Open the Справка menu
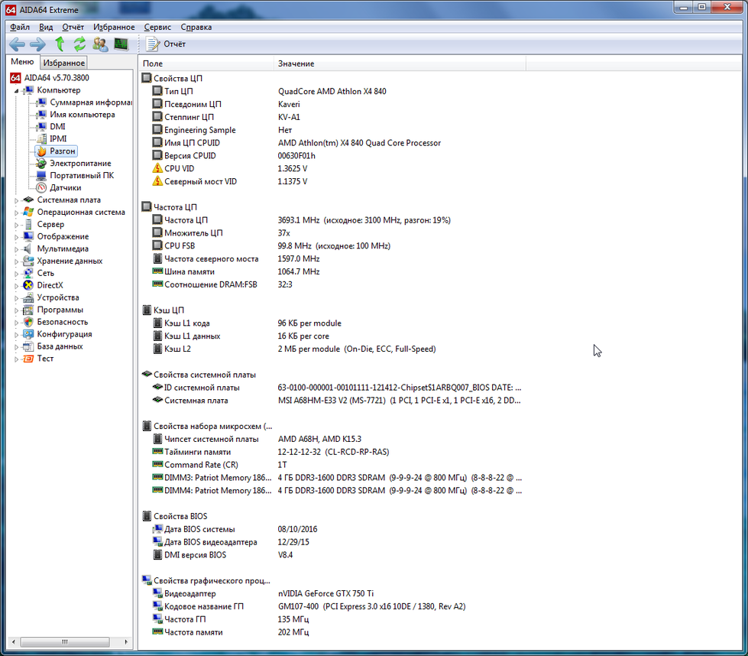 click(196, 28)
